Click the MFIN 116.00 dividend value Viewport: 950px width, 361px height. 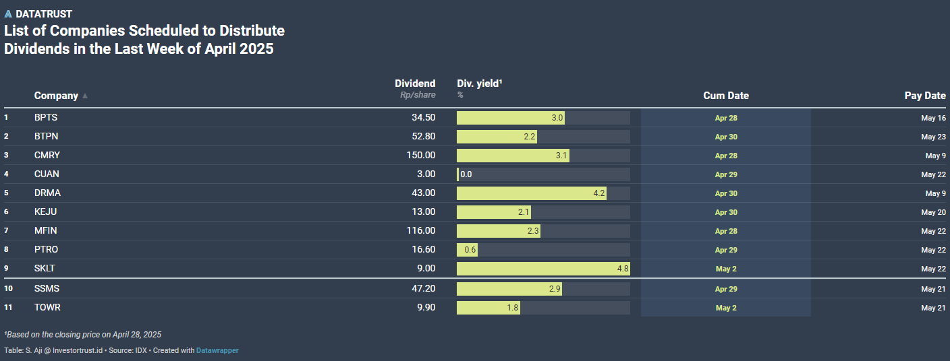click(420, 231)
